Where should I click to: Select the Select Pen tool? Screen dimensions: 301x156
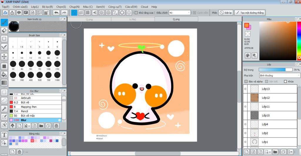pyautogui.click(x=4, y=117)
